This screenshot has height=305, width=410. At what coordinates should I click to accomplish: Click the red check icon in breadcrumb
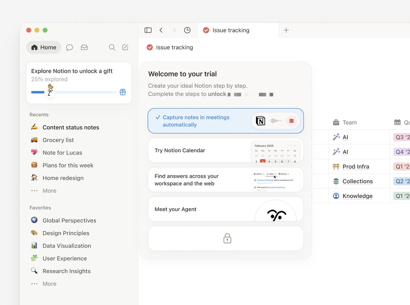[x=150, y=47]
